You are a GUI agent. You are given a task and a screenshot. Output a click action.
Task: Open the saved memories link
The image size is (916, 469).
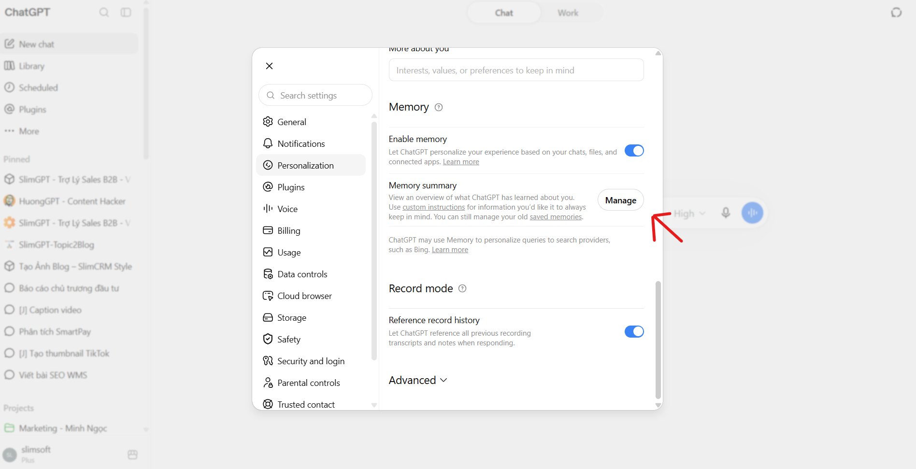click(556, 217)
